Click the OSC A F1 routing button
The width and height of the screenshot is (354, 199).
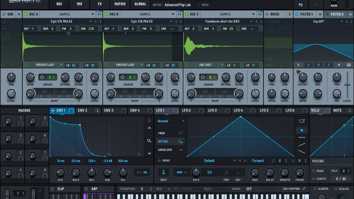click(99, 14)
